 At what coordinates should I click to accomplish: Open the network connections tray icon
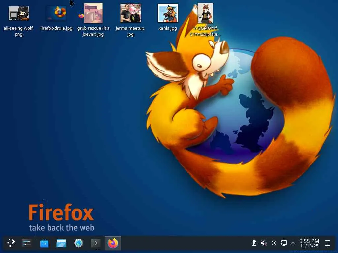point(284,243)
